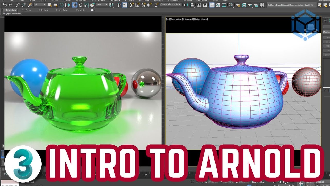Screen dimensions: 330x186
Task: Click the Polygon Modeling panel label
Action: click(12, 14)
